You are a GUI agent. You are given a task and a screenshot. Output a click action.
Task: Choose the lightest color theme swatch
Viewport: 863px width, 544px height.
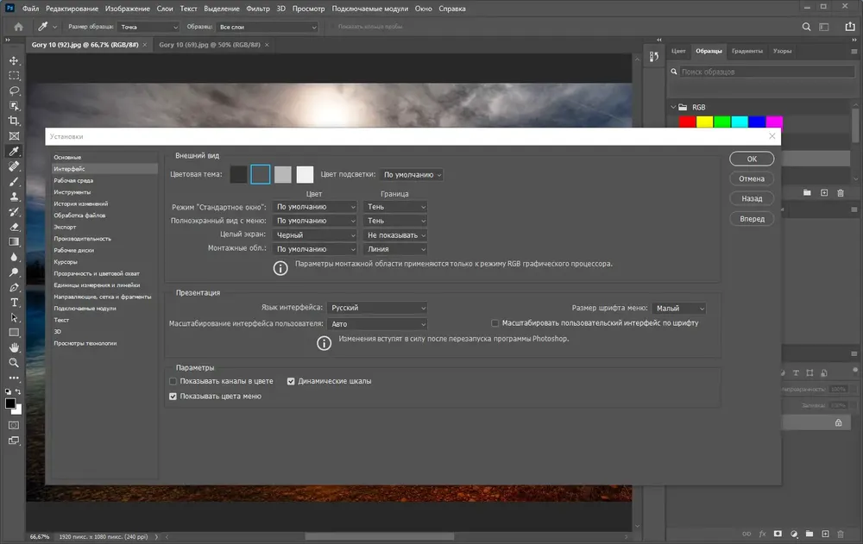(x=305, y=174)
